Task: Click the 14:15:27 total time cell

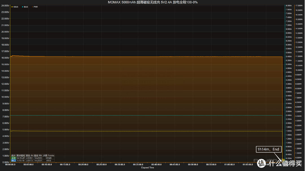Action: coord(21,158)
